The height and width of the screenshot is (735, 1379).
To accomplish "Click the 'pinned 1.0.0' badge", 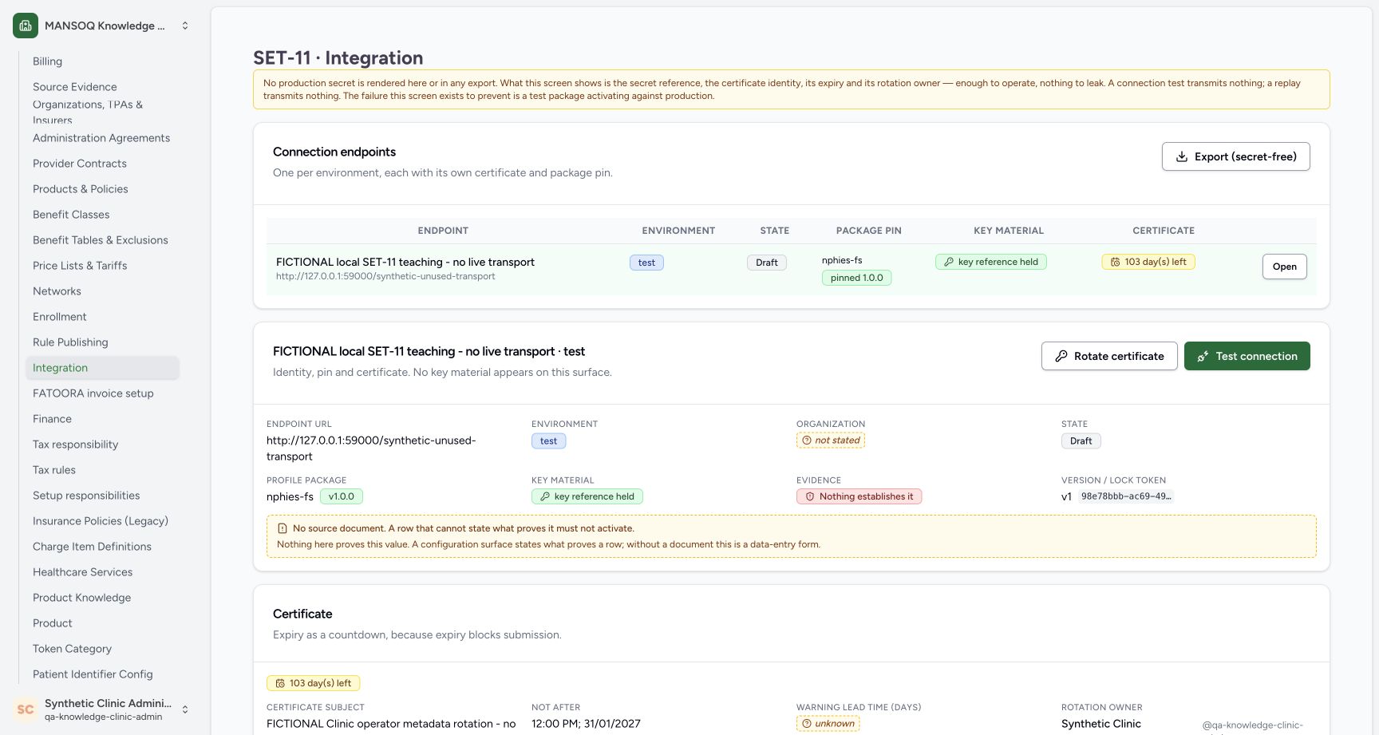I will (x=856, y=278).
